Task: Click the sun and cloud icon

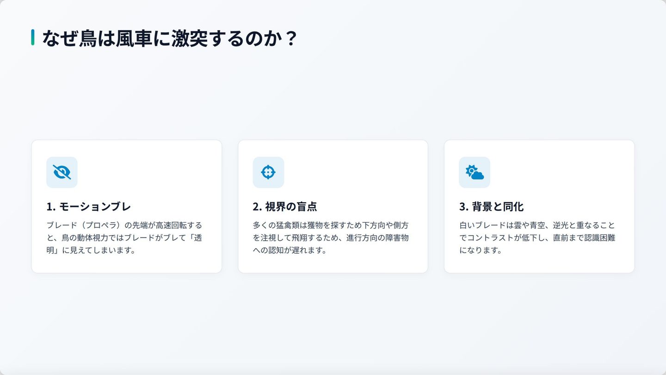Action: point(475,172)
